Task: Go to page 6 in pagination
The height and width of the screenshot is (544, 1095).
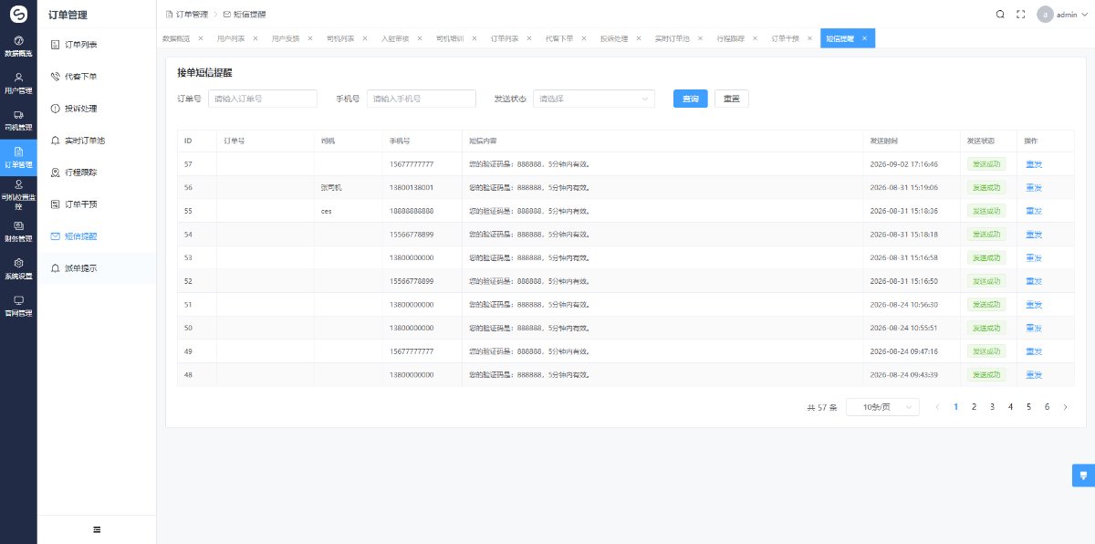Action: 1047,407
